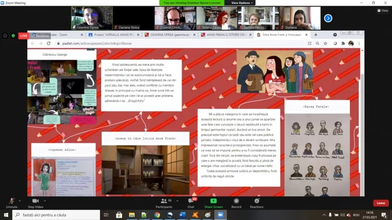
Task: Open the View Options dropdown
Action: [242, 3]
